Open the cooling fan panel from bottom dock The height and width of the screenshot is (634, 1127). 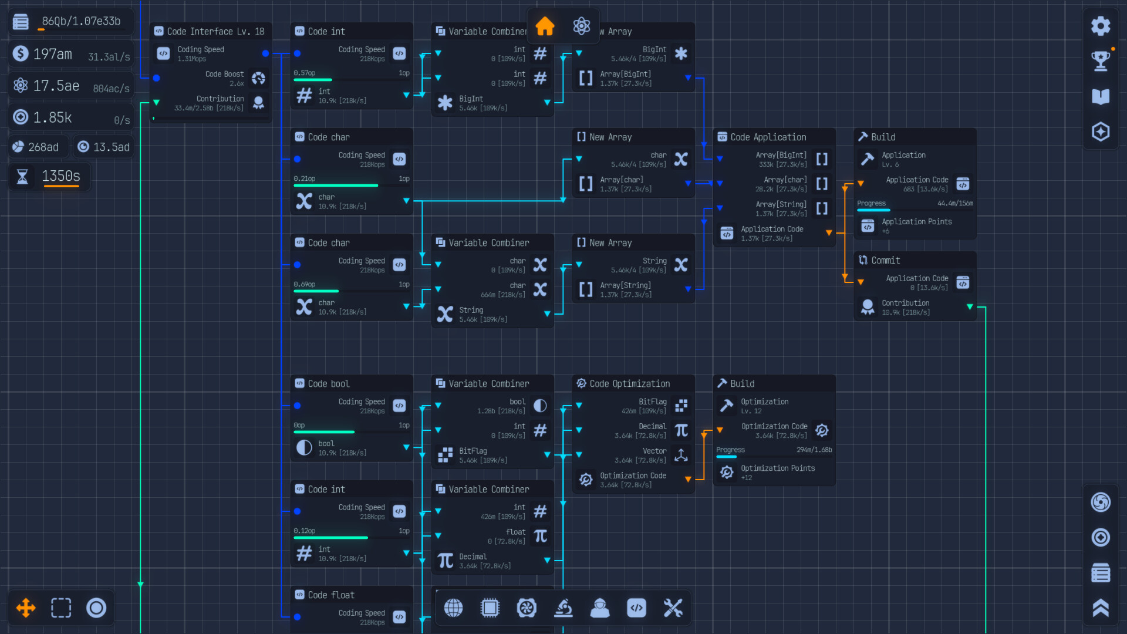pos(527,608)
